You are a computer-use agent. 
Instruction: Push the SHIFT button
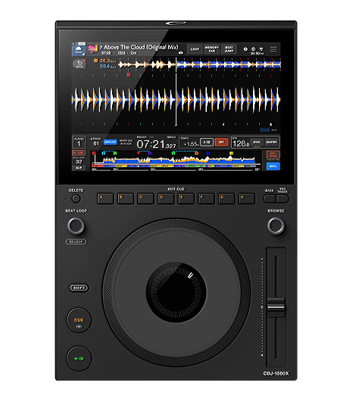click(79, 288)
